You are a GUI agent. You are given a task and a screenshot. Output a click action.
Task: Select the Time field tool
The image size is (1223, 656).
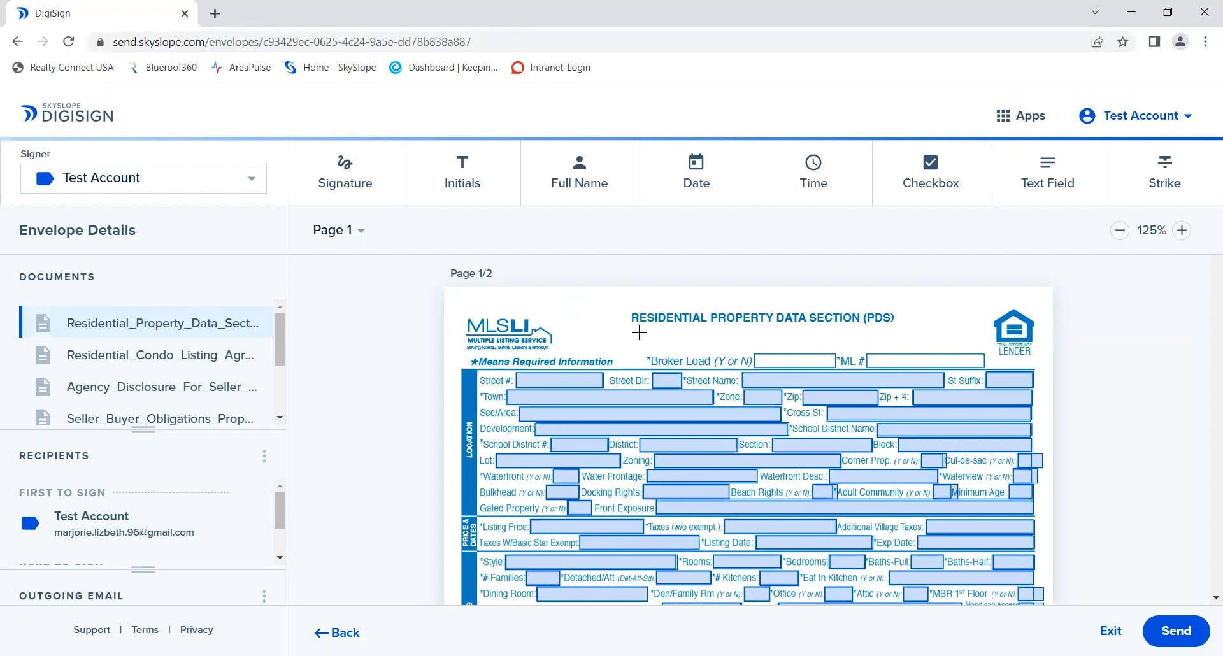(x=813, y=173)
